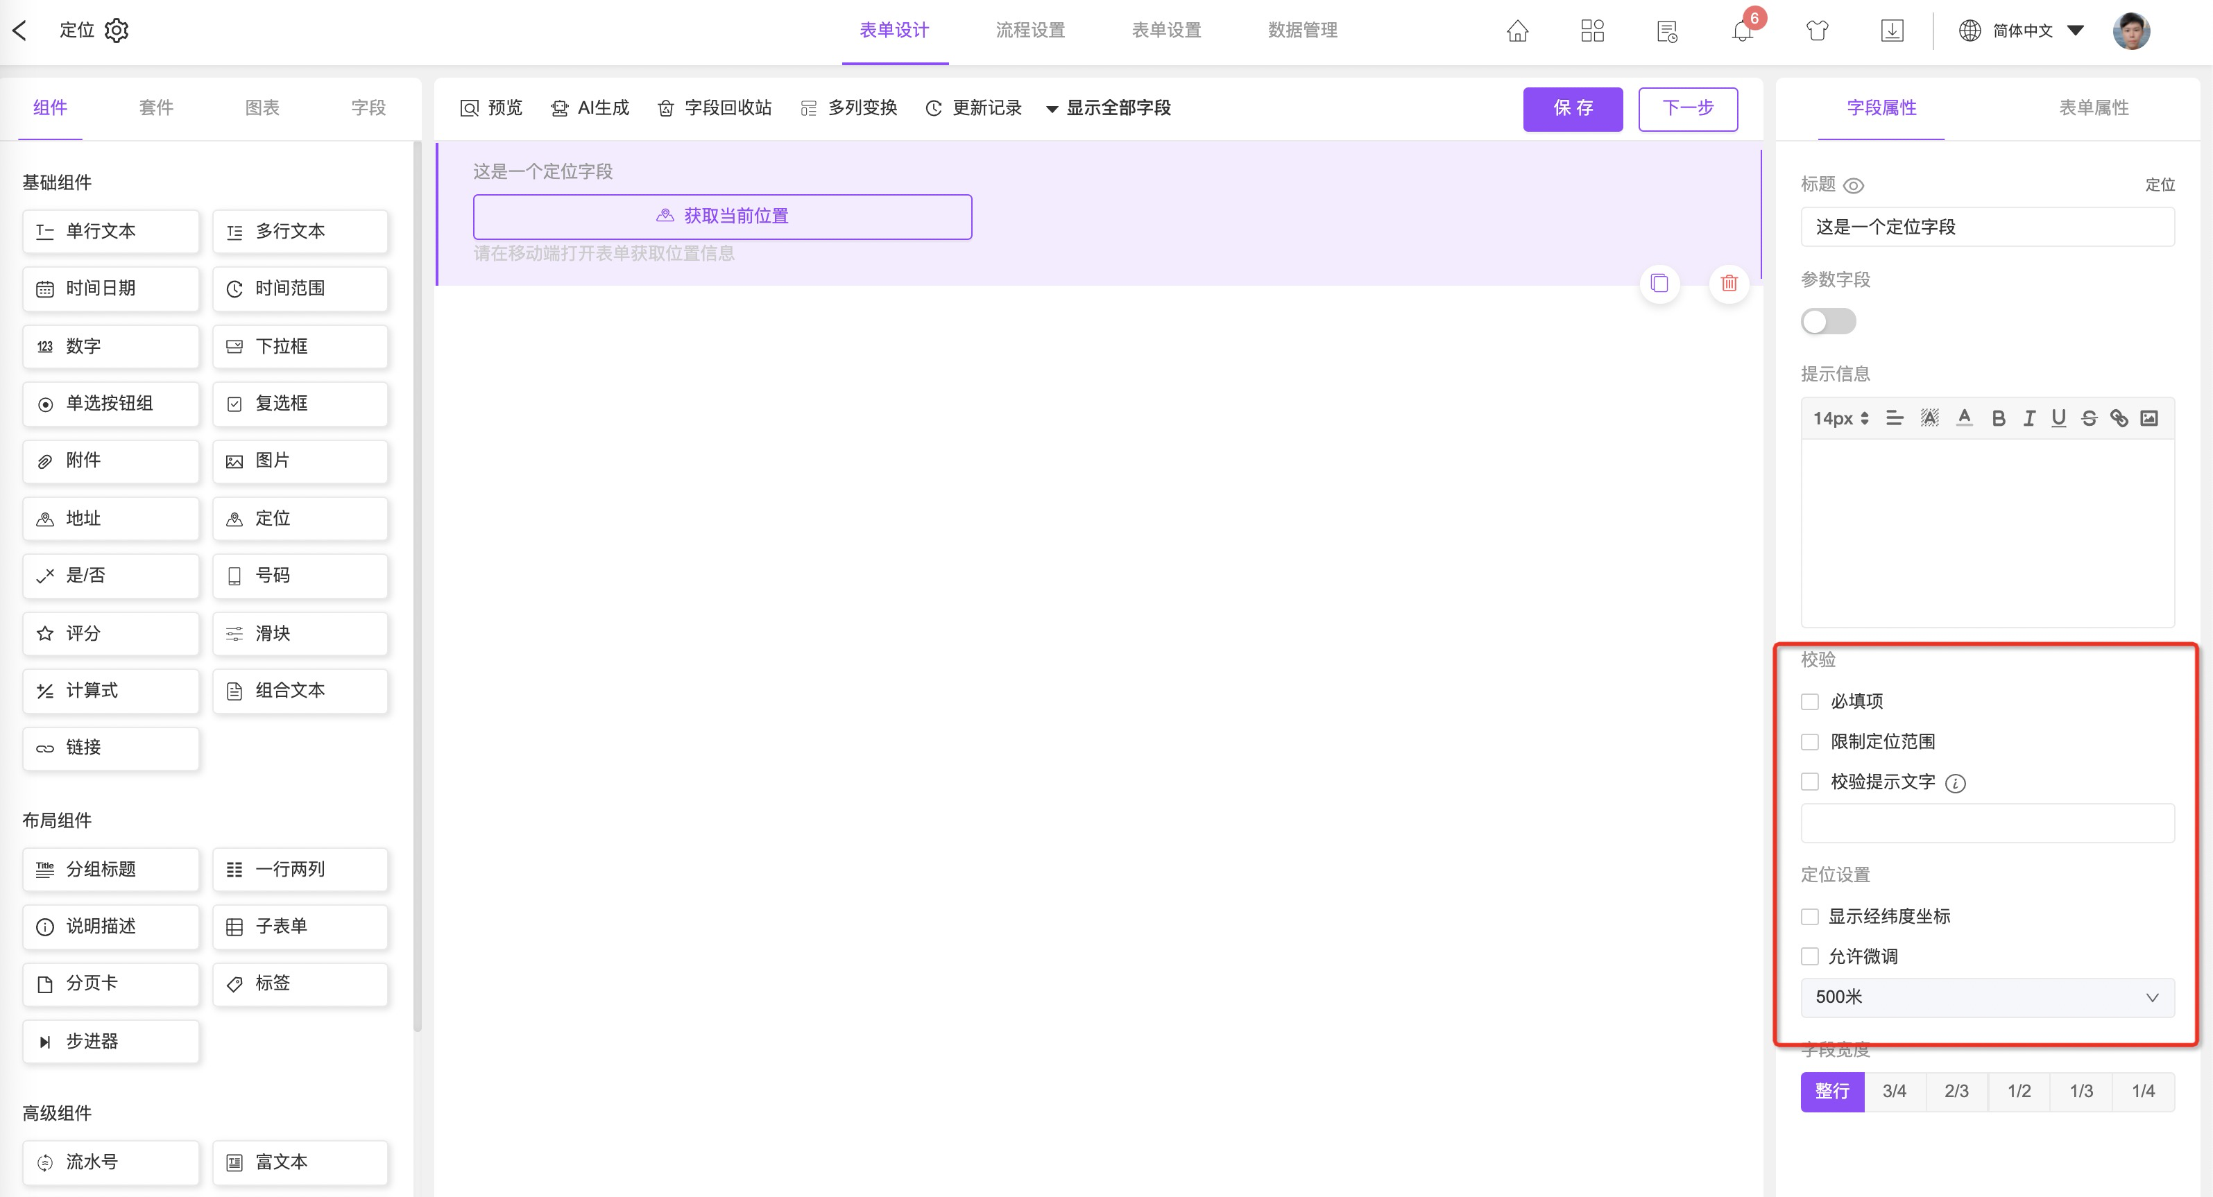
Task: Toggle bold in hint editor
Action: (1998, 418)
